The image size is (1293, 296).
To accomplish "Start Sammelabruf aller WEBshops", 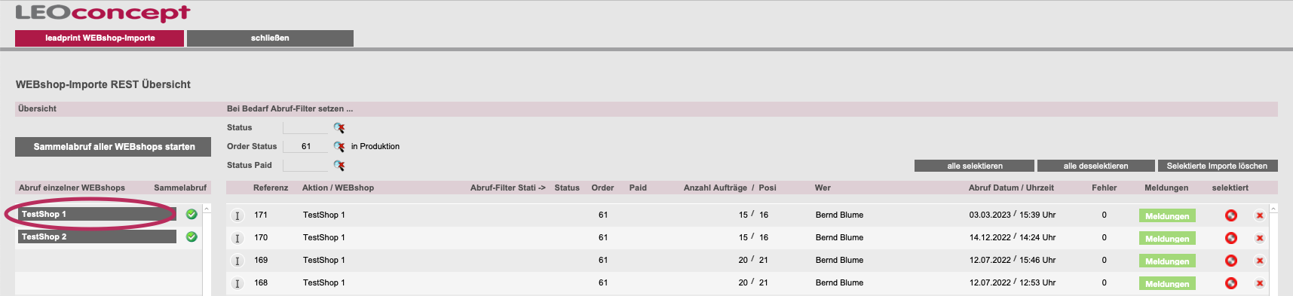I will coord(114,147).
